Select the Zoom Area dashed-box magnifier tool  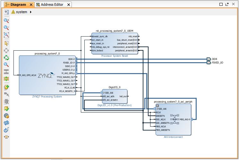click(6, 35)
